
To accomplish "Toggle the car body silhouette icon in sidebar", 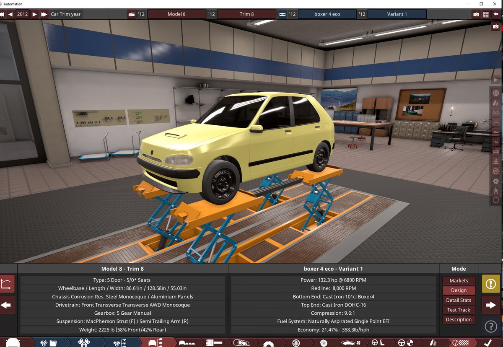I will (x=496, y=132).
